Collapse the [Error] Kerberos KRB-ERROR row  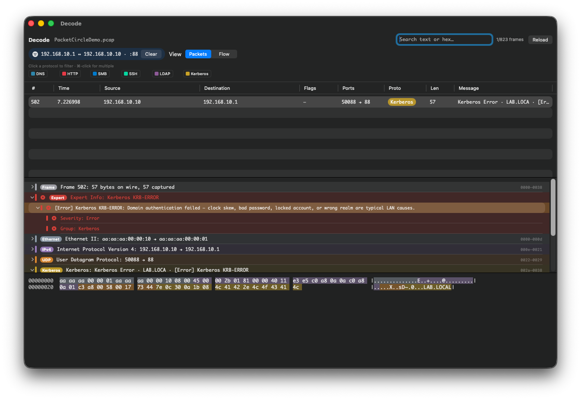click(38, 208)
